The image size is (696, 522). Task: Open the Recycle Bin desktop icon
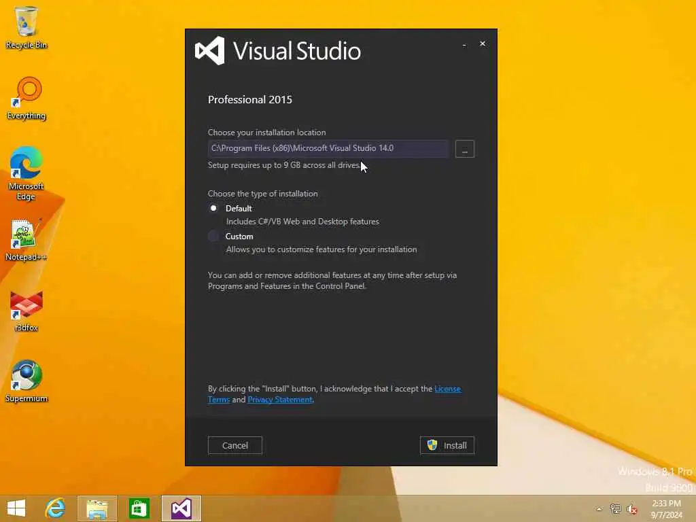tap(27, 27)
